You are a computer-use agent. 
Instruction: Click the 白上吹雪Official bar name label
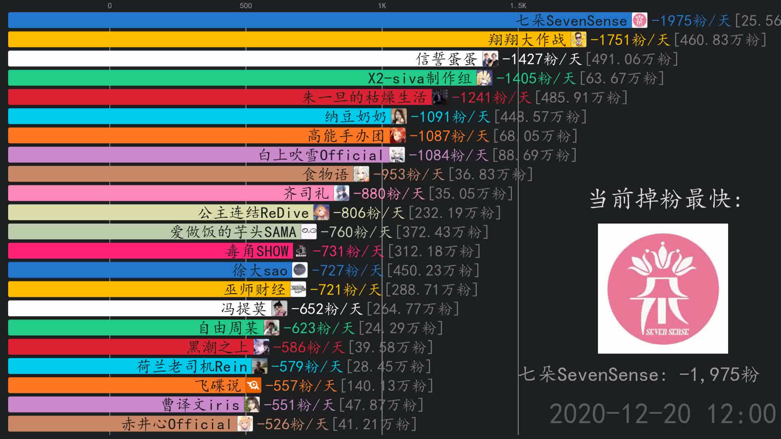(321, 155)
